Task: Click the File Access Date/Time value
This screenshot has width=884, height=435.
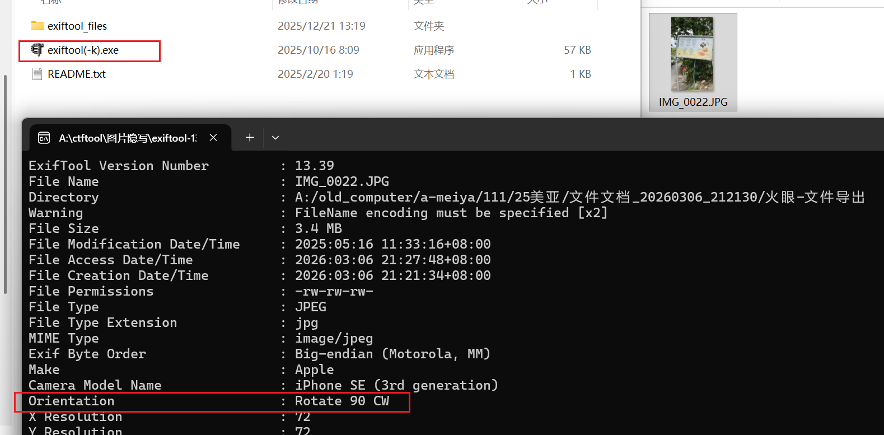Action: coord(393,260)
